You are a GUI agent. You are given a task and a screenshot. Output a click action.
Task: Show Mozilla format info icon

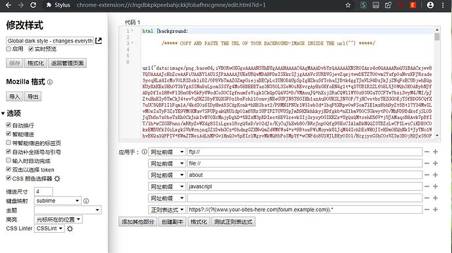[x=50, y=82]
